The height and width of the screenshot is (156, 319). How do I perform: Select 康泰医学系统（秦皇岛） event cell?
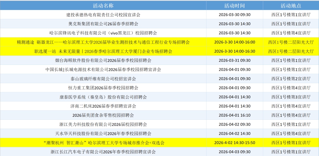point(103,97)
